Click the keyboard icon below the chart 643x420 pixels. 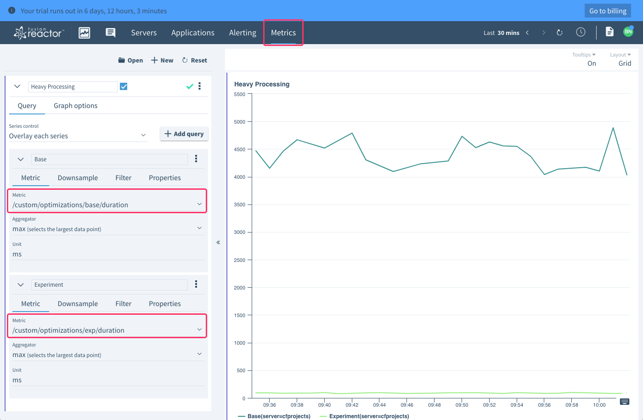click(x=624, y=402)
